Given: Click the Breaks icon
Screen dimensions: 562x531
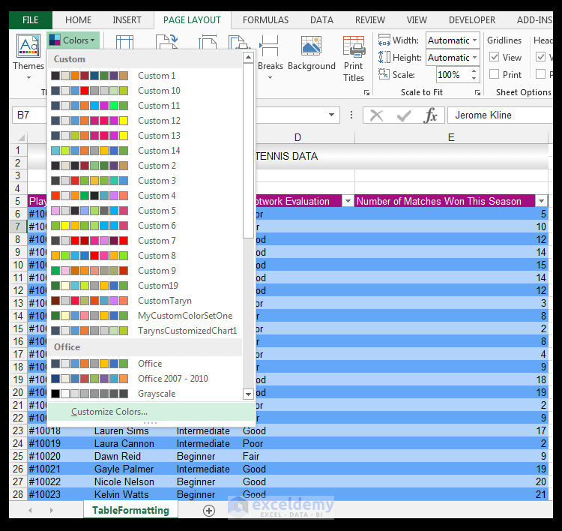Looking at the screenshot, I should [x=270, y=46].
